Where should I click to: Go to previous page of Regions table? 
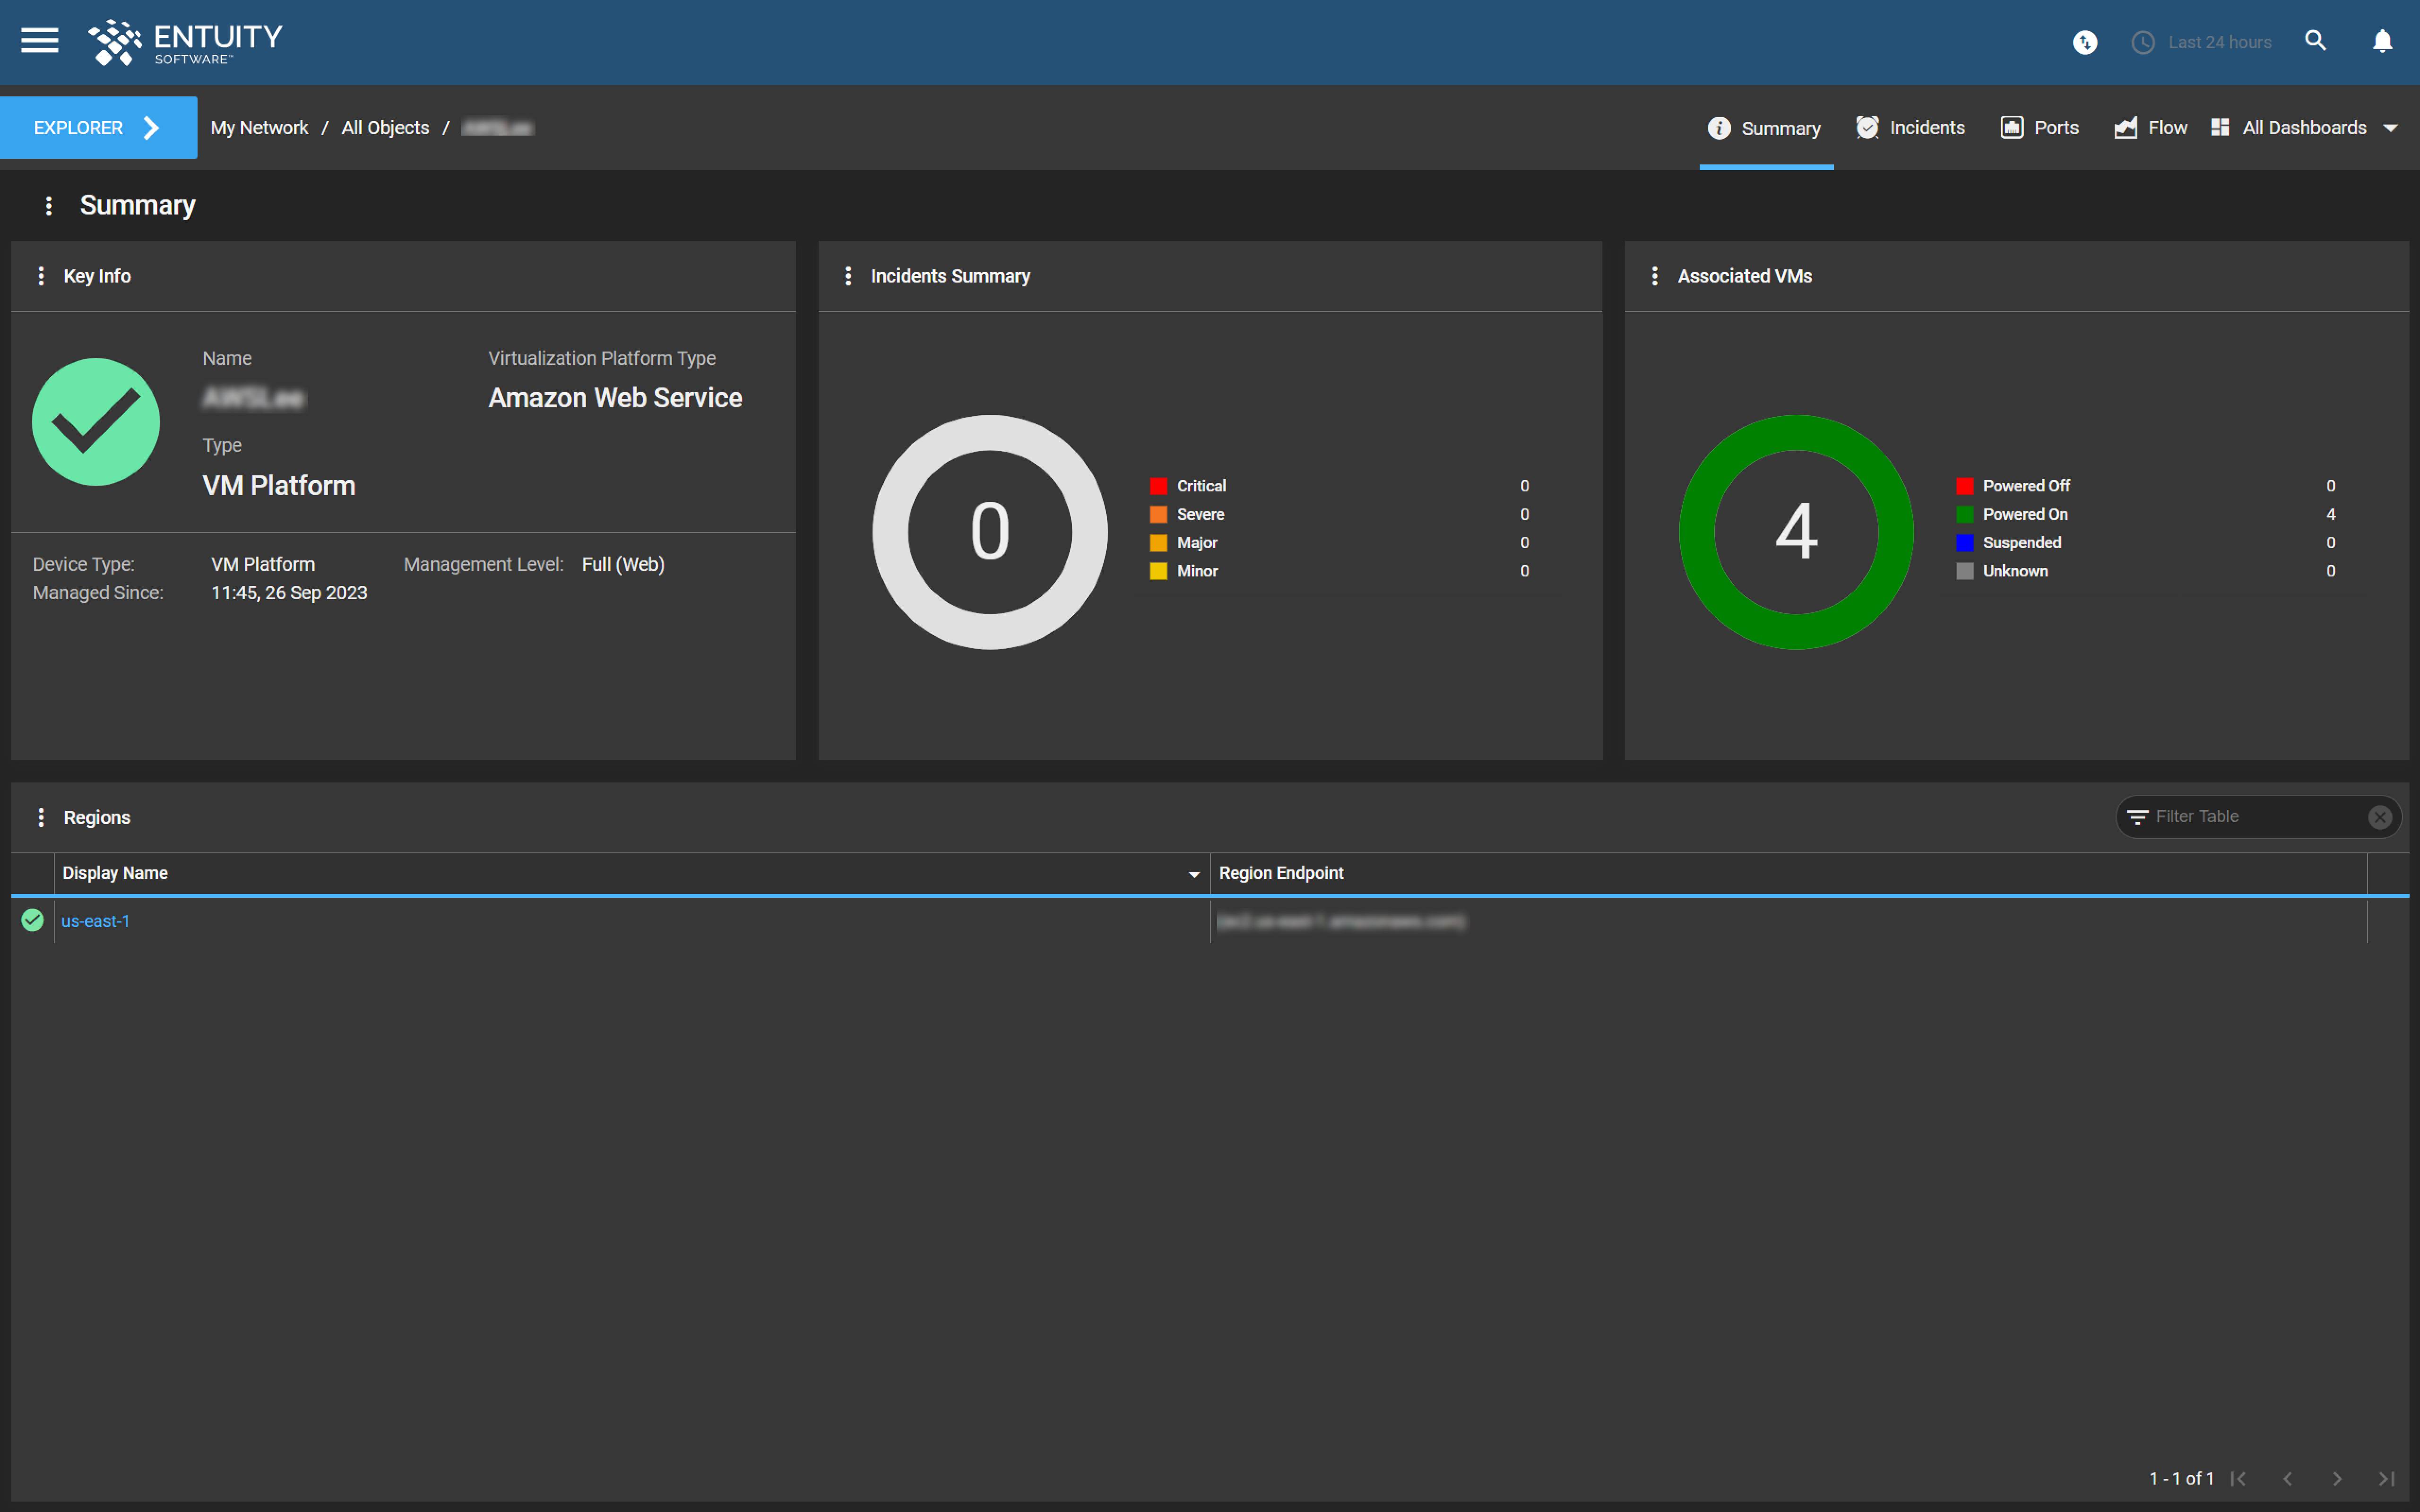(x=2287, y=1478)
